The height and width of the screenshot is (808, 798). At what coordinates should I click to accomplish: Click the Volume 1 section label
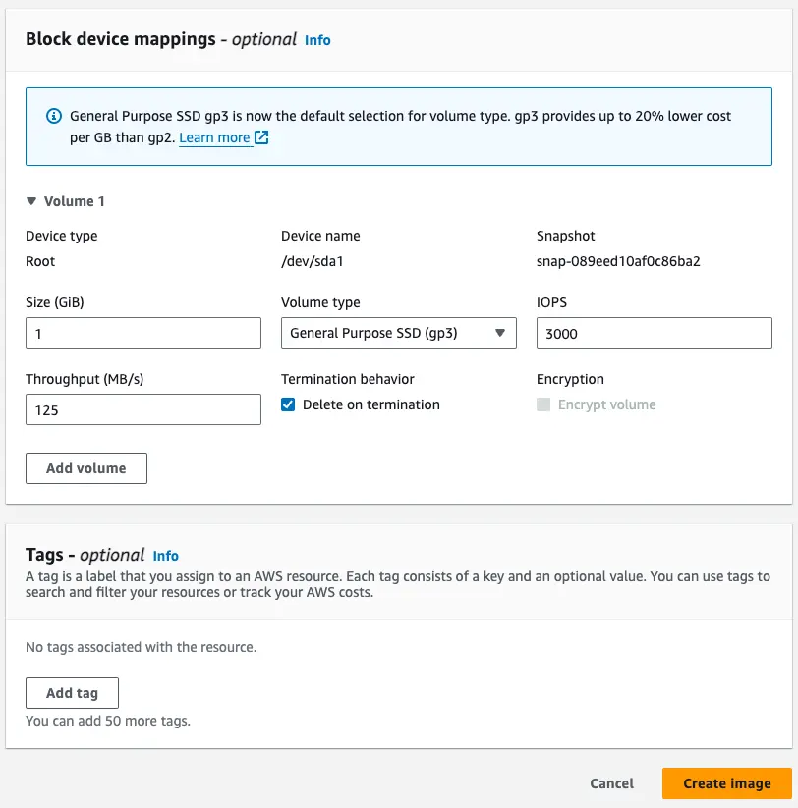pyautogui.click(x=75, y=201)
